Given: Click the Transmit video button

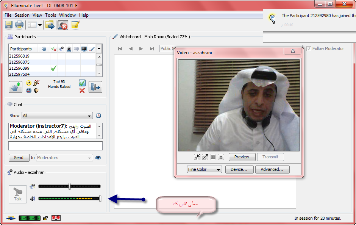Looking at the screenshot, I should pyautogui.click(x=270, y=157).
